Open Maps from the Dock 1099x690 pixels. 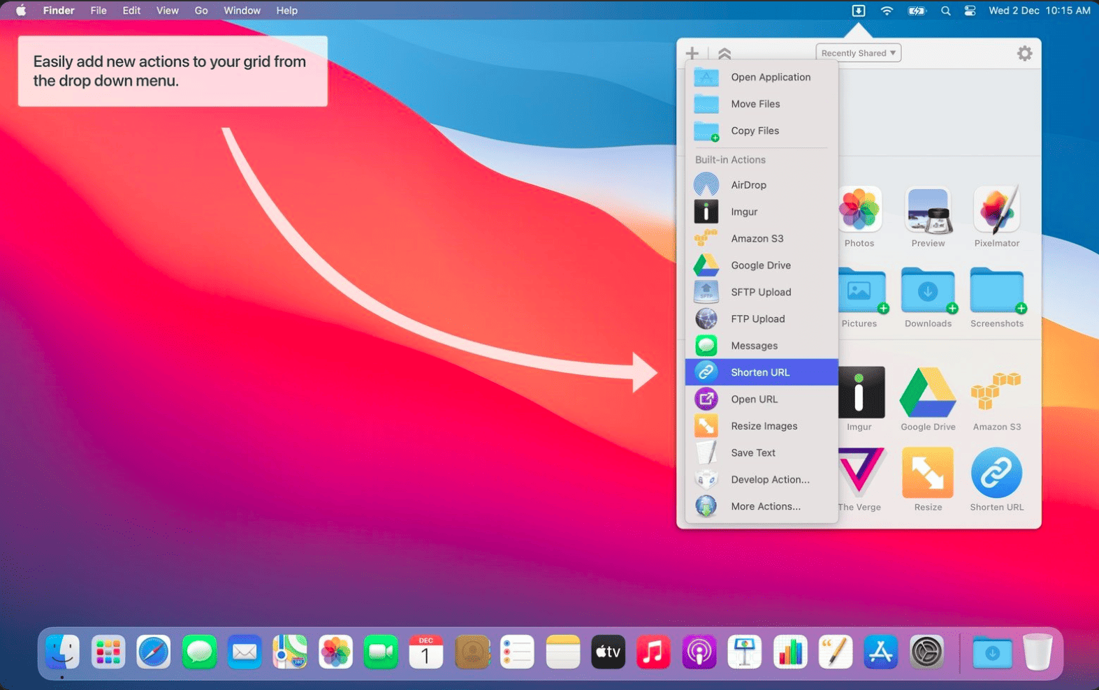pyautogui.click(x=289, y=652)
